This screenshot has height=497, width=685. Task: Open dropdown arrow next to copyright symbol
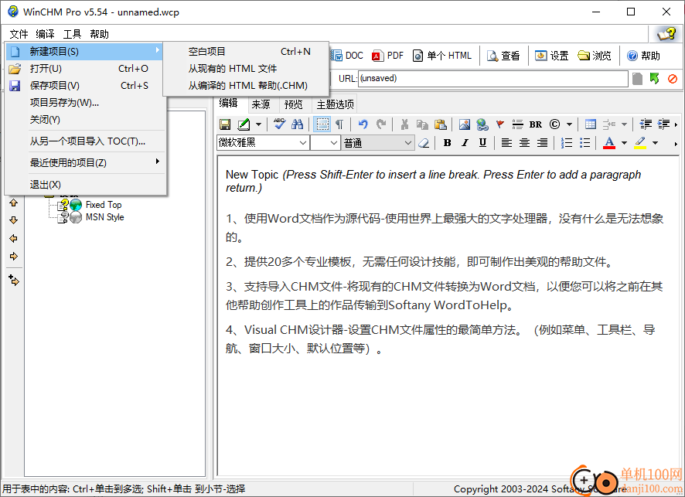click(569, 124)
